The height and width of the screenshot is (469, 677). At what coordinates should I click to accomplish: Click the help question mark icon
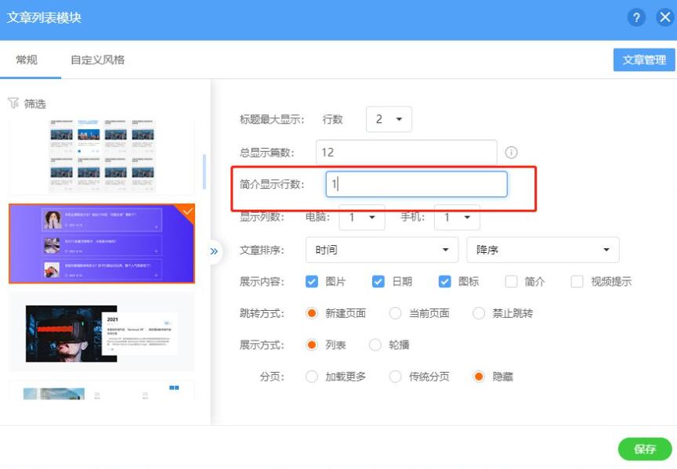click(636, 18)
